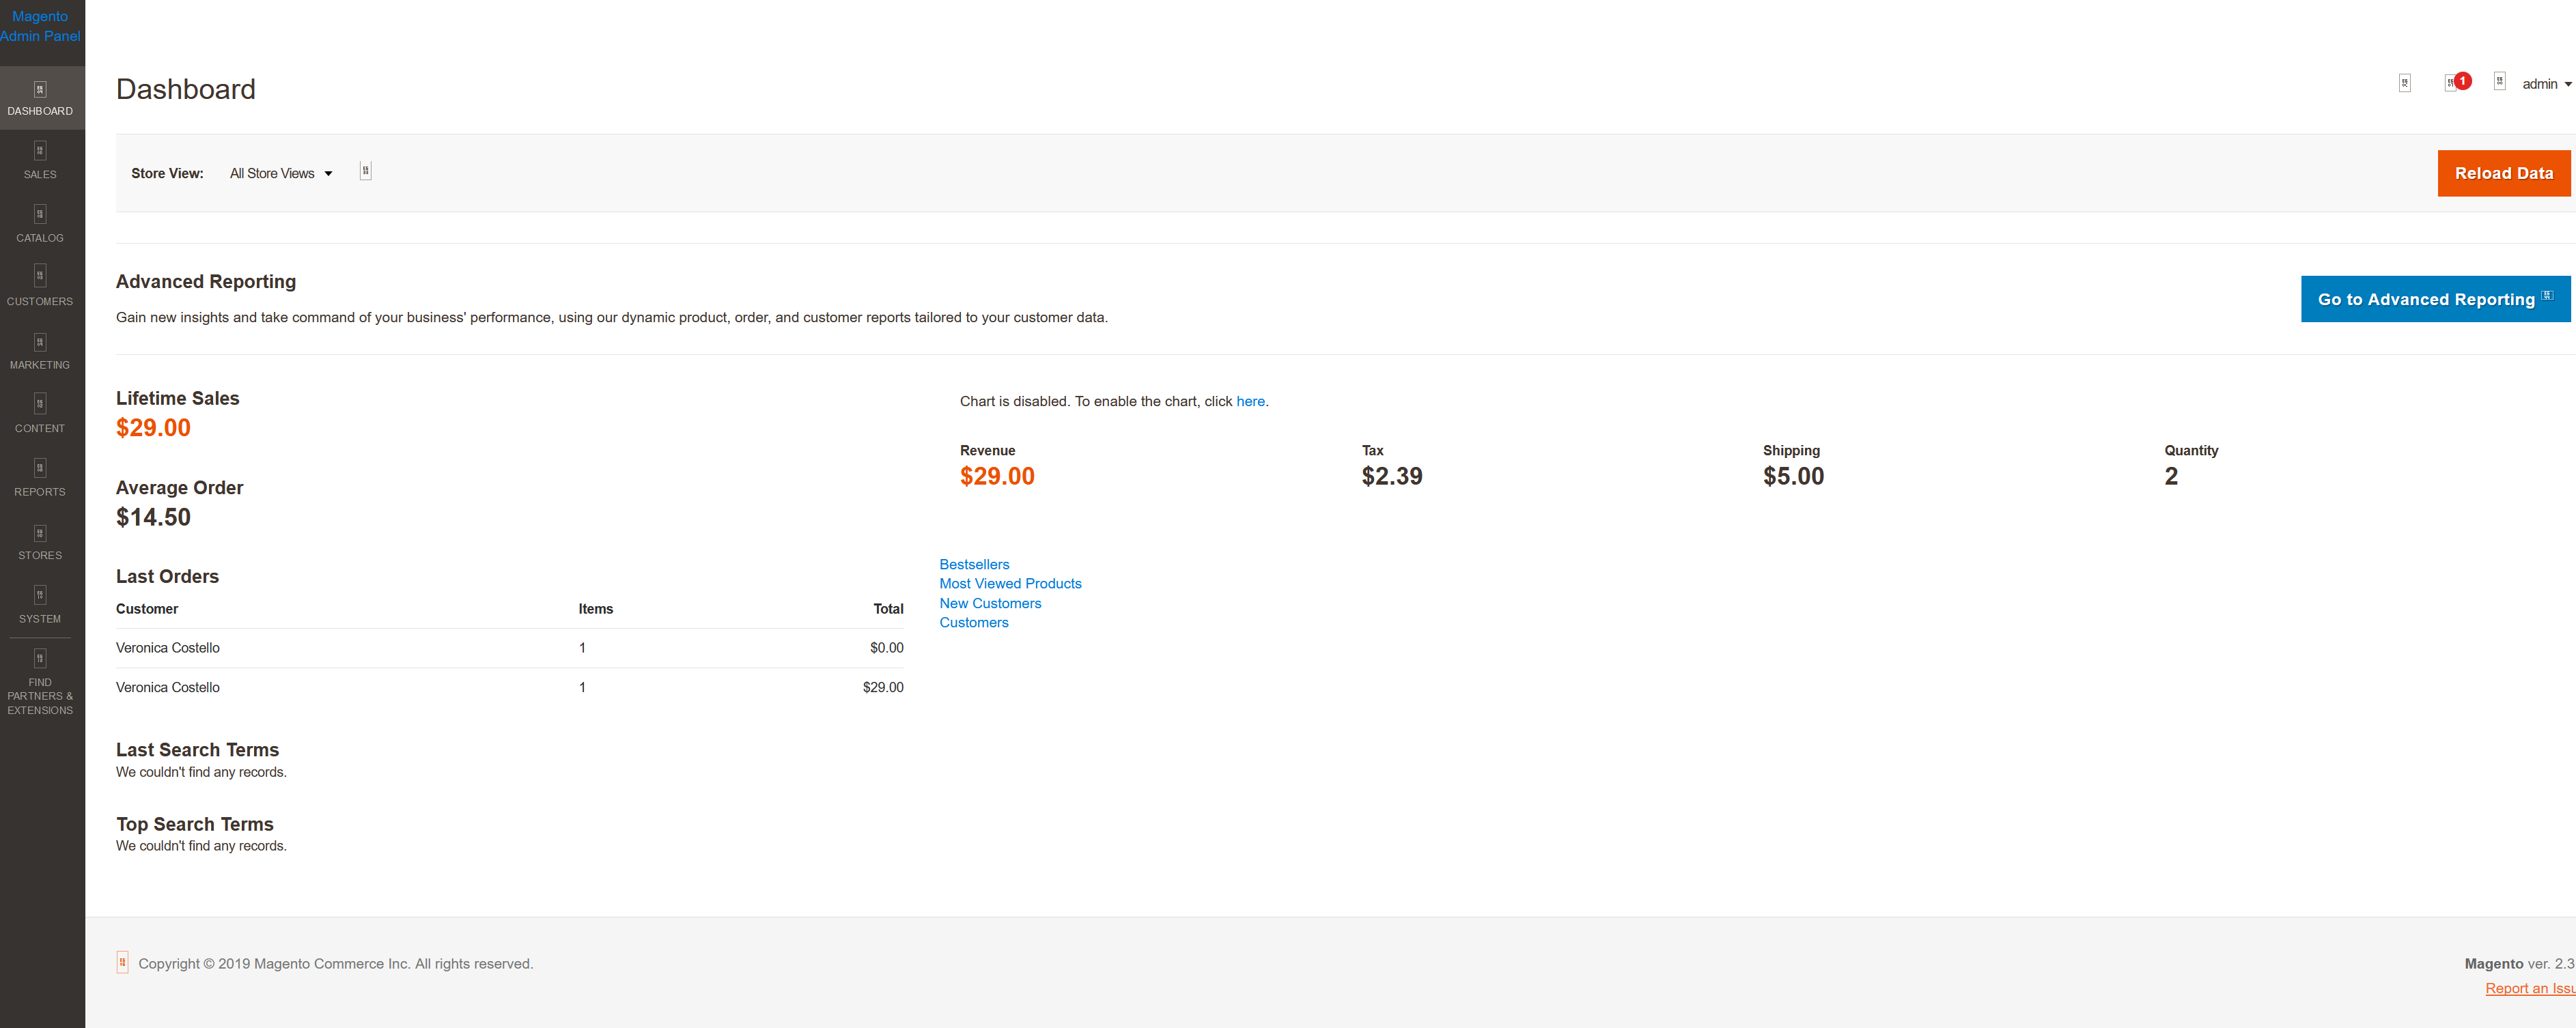2576x1028 pixels.
Task: Open the Marketing sidebar icon
Action: pyautogui.click(x=39, y=351)
